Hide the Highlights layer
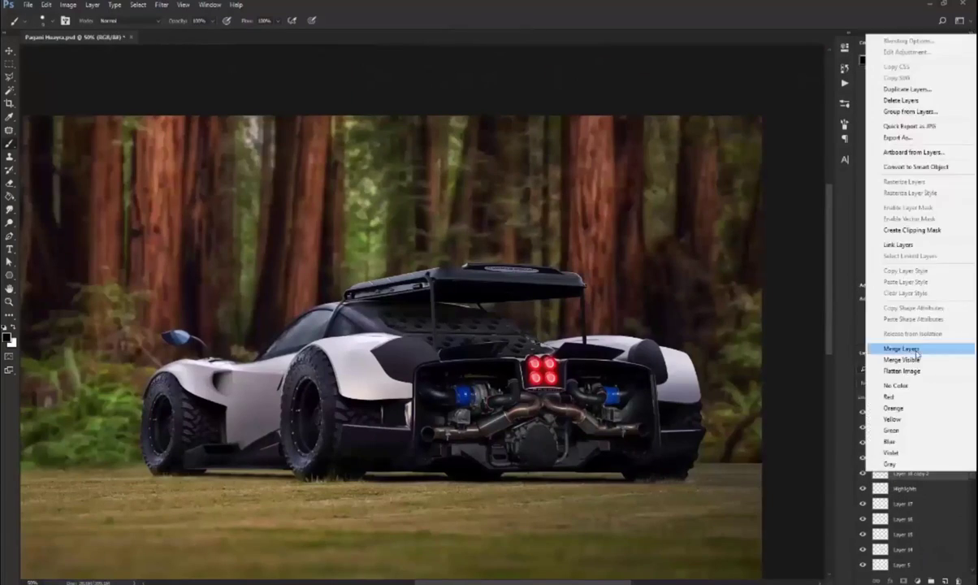Viewport: 978px width, 585px height. pyautogui.click(x=863, y=488)
